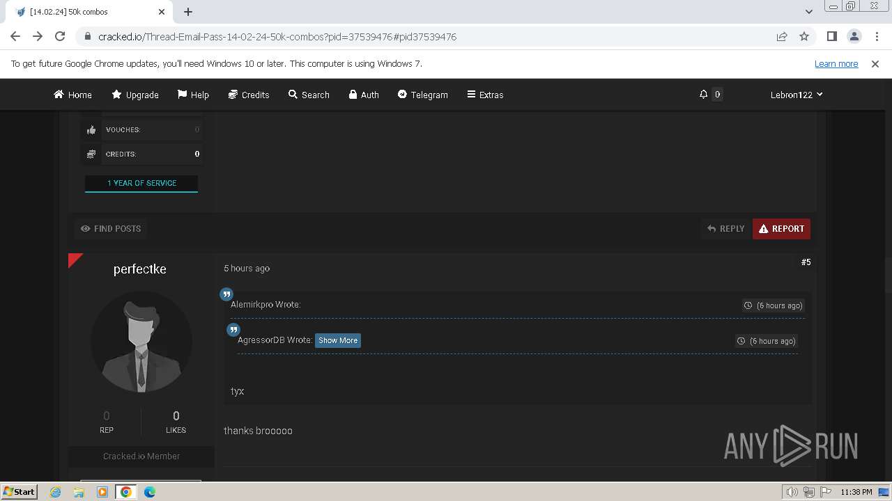Viewport: 892px width, 501px height.
Task: Go to Home in forum navbar
Action: [72, 95]
